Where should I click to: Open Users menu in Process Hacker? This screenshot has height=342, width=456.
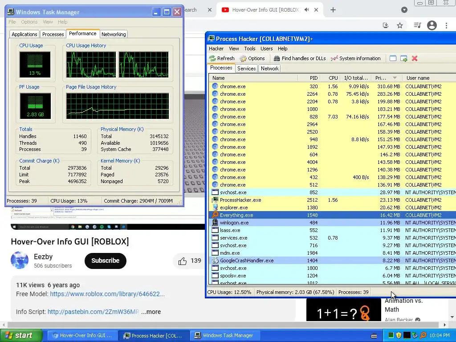(266, 49)
